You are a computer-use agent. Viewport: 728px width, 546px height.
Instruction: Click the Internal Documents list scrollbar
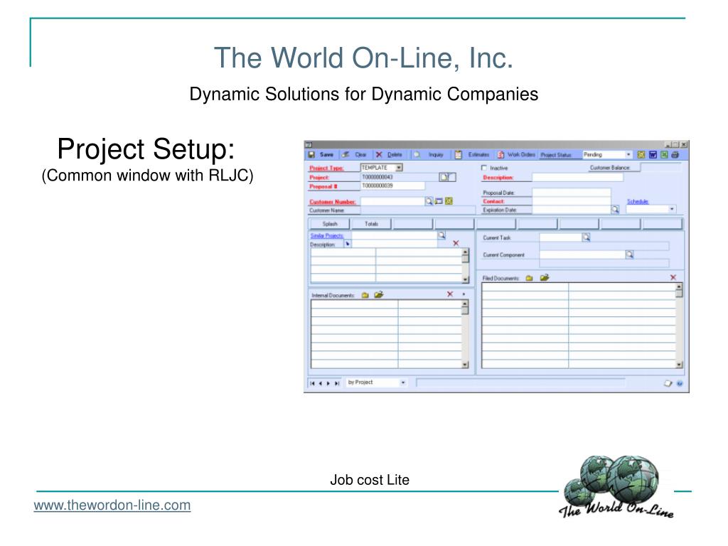click(465, 334)
